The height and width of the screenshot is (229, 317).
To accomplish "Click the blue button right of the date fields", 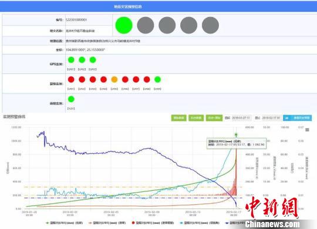I will pyautogui.click(x=298, y=118).
